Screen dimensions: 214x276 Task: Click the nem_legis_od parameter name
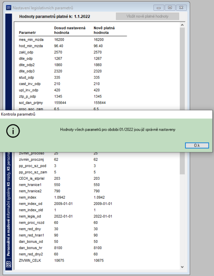[x=30, y=217]
